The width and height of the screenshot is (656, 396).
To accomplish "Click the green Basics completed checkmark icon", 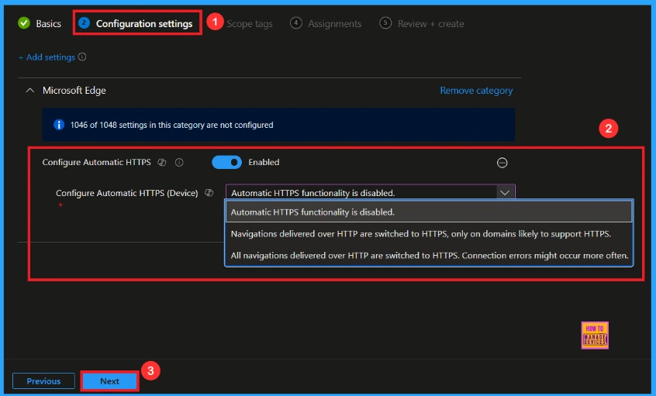I will [24, 23].
